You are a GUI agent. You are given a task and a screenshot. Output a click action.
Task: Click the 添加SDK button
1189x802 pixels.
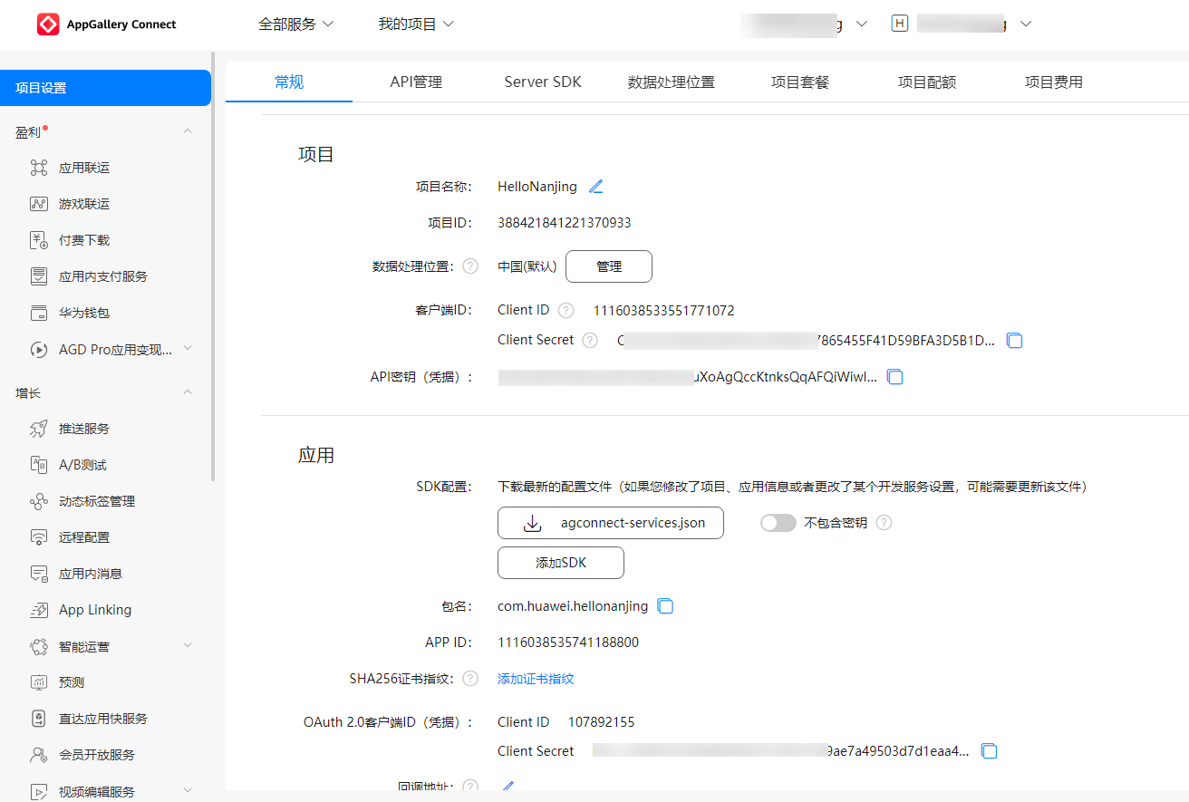pyautogui.click(x=561, y=563)
